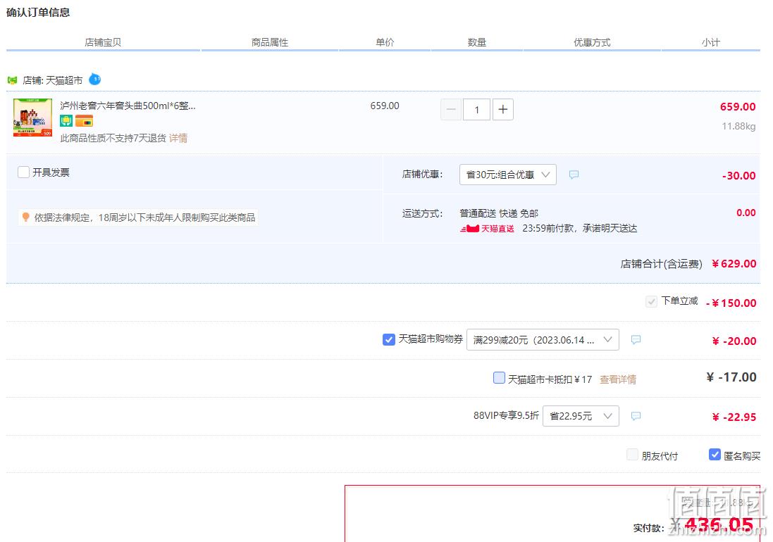Viewport: 773px width, 542px height.
Task: Open the 泸州老窖 product thumbnail
Action: tap(32, 117)
